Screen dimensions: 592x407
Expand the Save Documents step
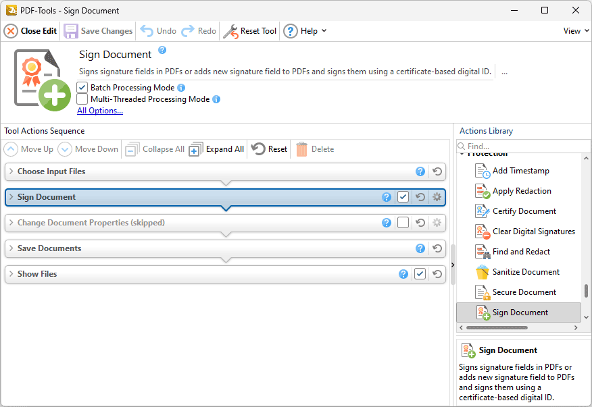coord(11,248)
